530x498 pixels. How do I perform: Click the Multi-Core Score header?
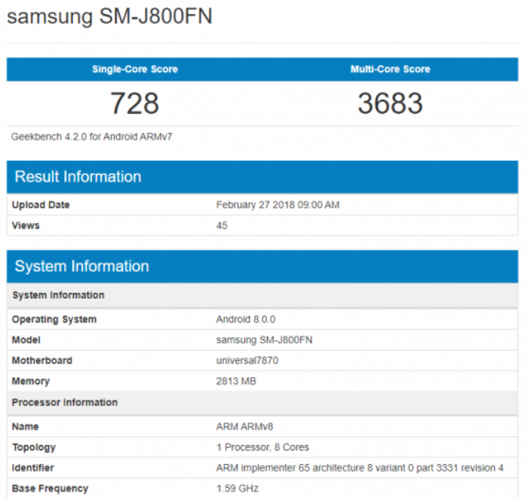[390, 70]
